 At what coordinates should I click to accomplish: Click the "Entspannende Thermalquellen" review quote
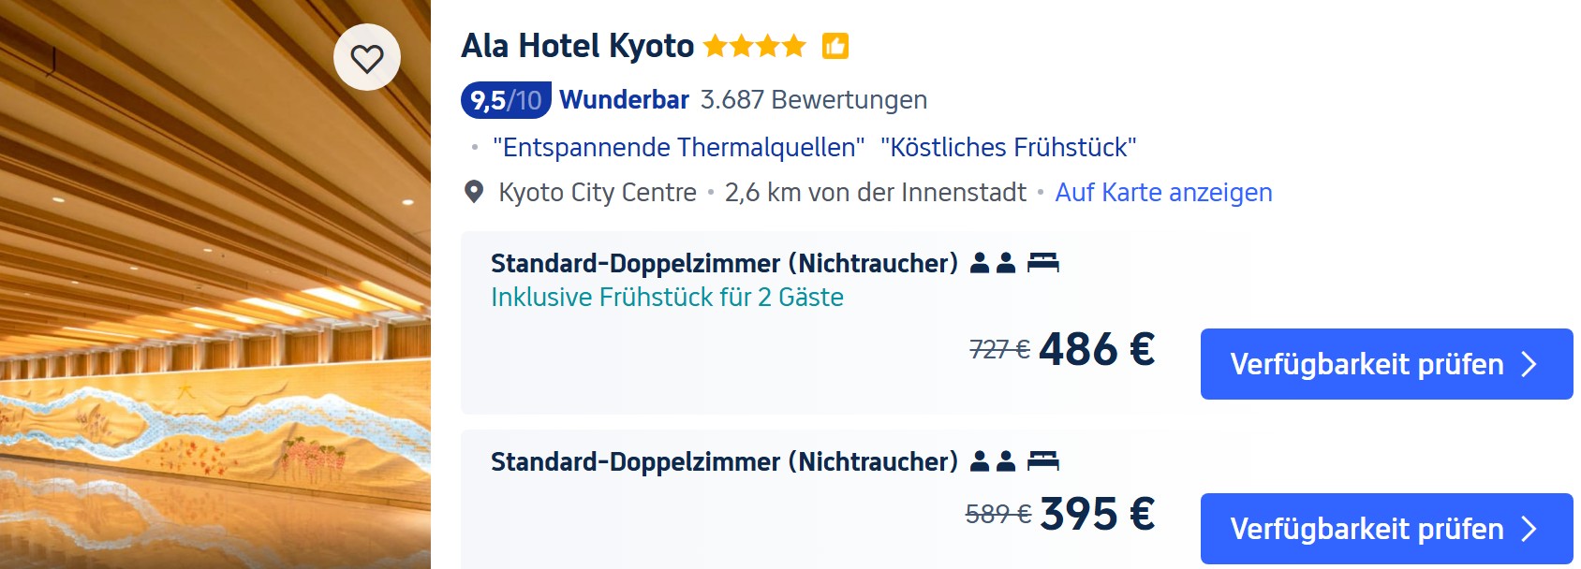point(678,148)
